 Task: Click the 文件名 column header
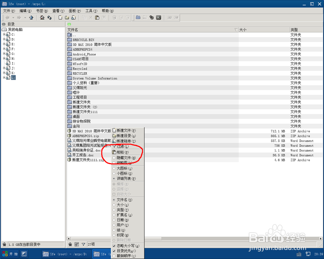153,30
